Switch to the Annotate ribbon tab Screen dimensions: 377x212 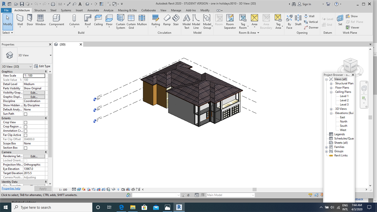coord(93,10)
